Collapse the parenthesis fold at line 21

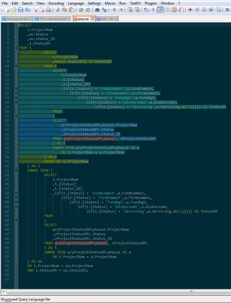(x=16, y=116)
